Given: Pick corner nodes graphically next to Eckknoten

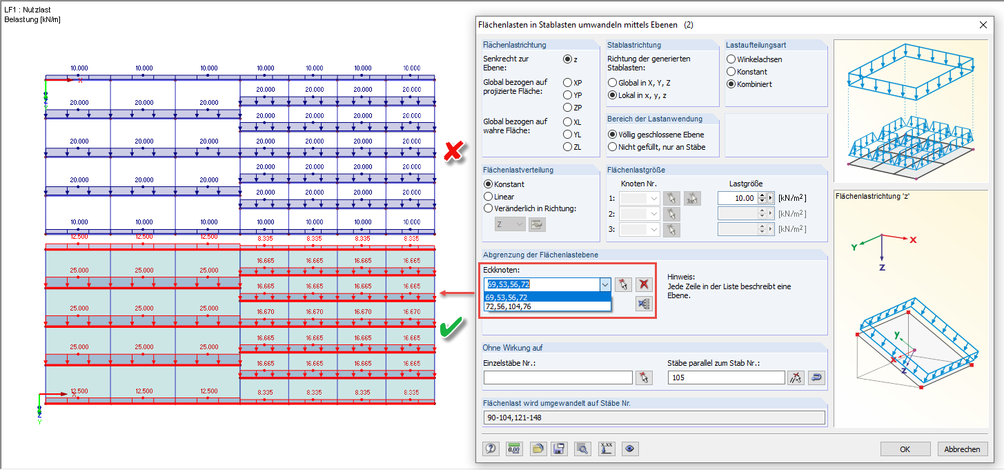Looking at the screenshot, I should pyautogui.click(x=623, y=284).
